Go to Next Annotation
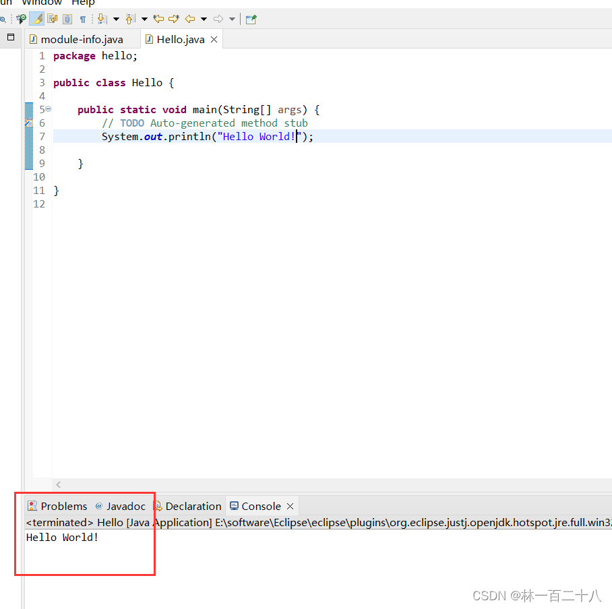 (x=102, y=19)
